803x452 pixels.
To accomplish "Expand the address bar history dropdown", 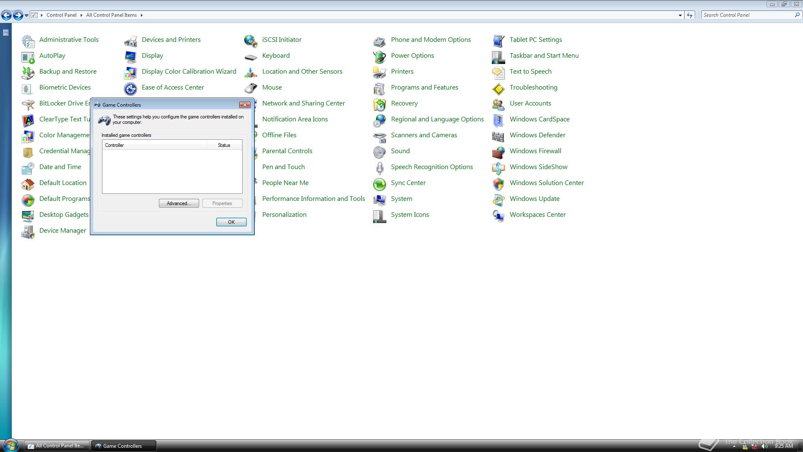I will tap(680, 15).
